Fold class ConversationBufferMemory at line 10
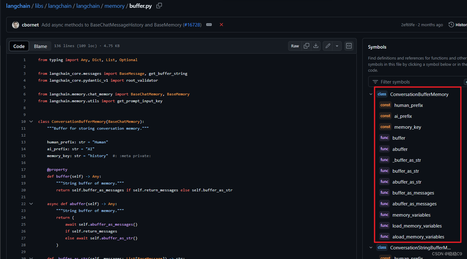Screen dimensions: 467x259 (31, 122)
